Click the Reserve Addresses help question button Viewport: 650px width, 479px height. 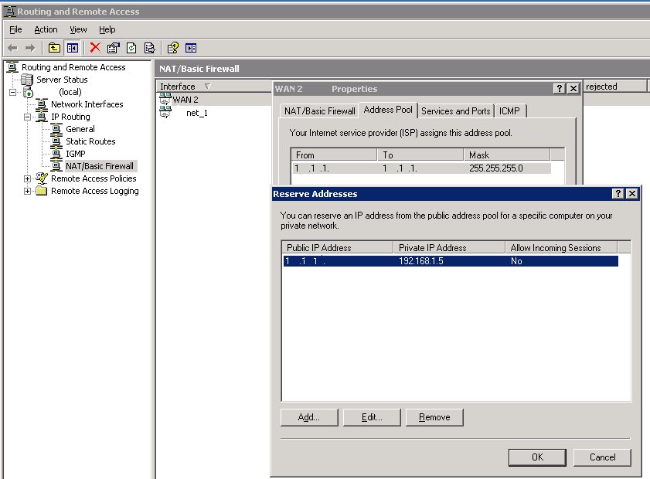click(618, 194)
